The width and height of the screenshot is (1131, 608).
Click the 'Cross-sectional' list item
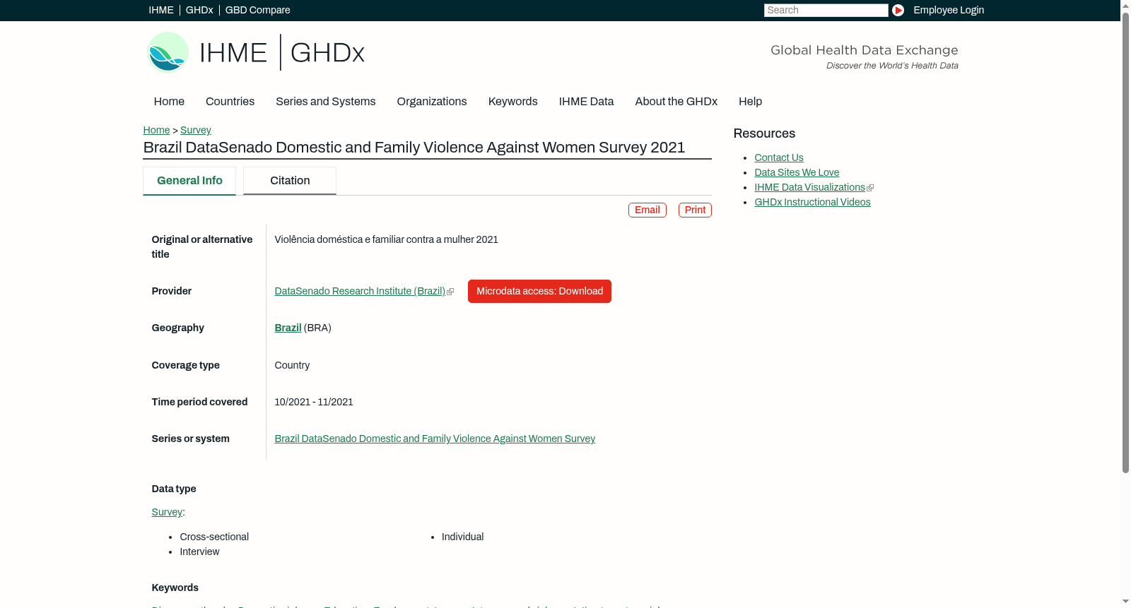pos(214,537)
